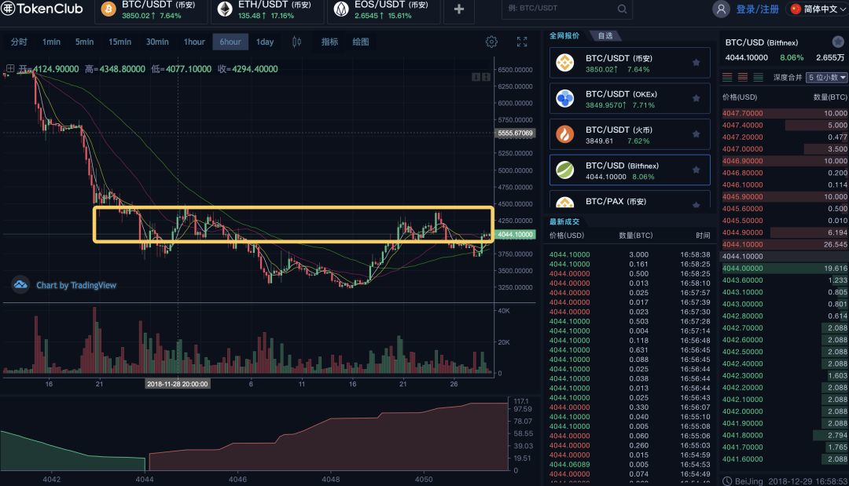The image size is (849, 486).
Task: Click the Binance logo on BTC/USDT card
Action: coord(565,63)
